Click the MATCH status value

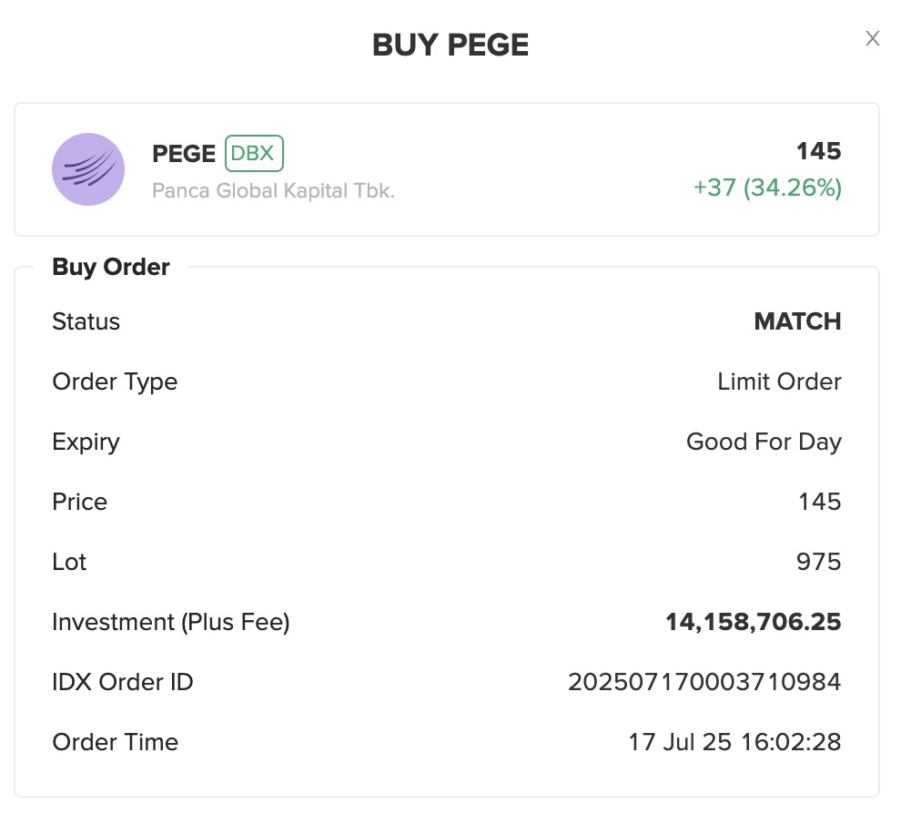click(x=797, y=321)
